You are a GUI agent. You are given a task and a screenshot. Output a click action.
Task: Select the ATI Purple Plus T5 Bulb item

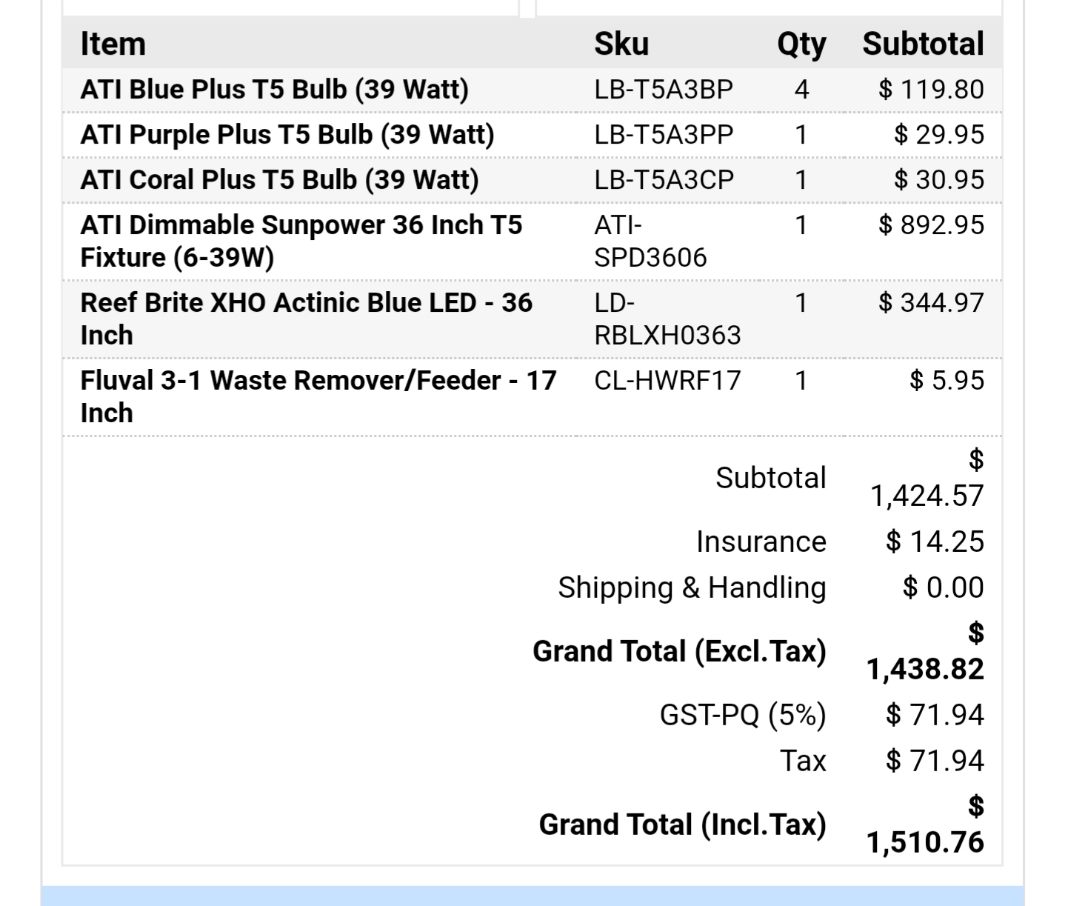[287, 135]
